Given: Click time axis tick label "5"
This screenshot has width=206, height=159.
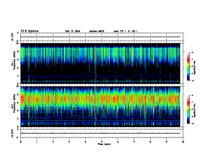Looking at the screenshot, I should pyautogui.click(x=102, y=142).
